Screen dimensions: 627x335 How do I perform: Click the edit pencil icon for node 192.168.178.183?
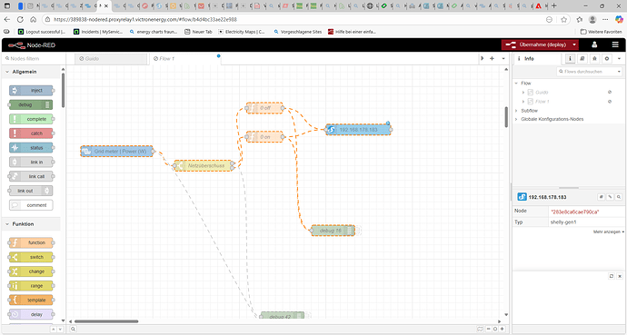click(610, 197)
